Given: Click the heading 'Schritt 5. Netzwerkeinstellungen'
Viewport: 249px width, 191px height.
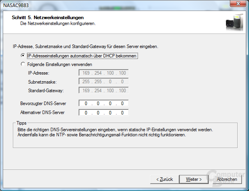Looking at the screenshot, I should tap(48, 18).
